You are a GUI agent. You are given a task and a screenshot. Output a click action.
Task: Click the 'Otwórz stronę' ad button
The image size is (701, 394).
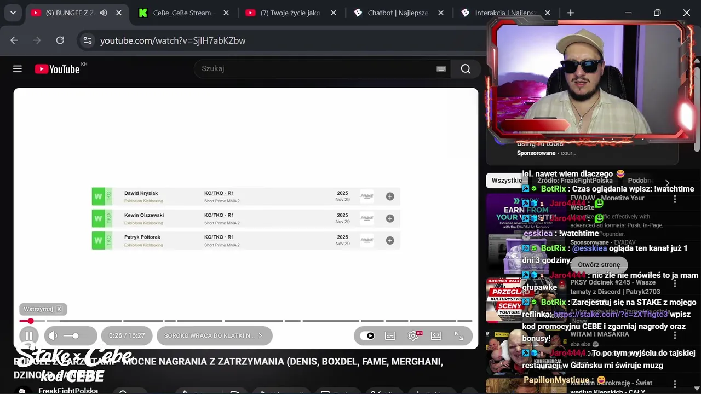pos(599,264)
